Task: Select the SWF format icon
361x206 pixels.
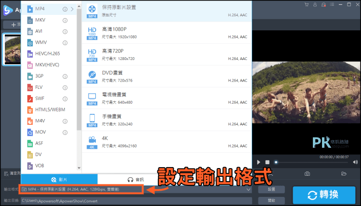Action: click(30, 98)
